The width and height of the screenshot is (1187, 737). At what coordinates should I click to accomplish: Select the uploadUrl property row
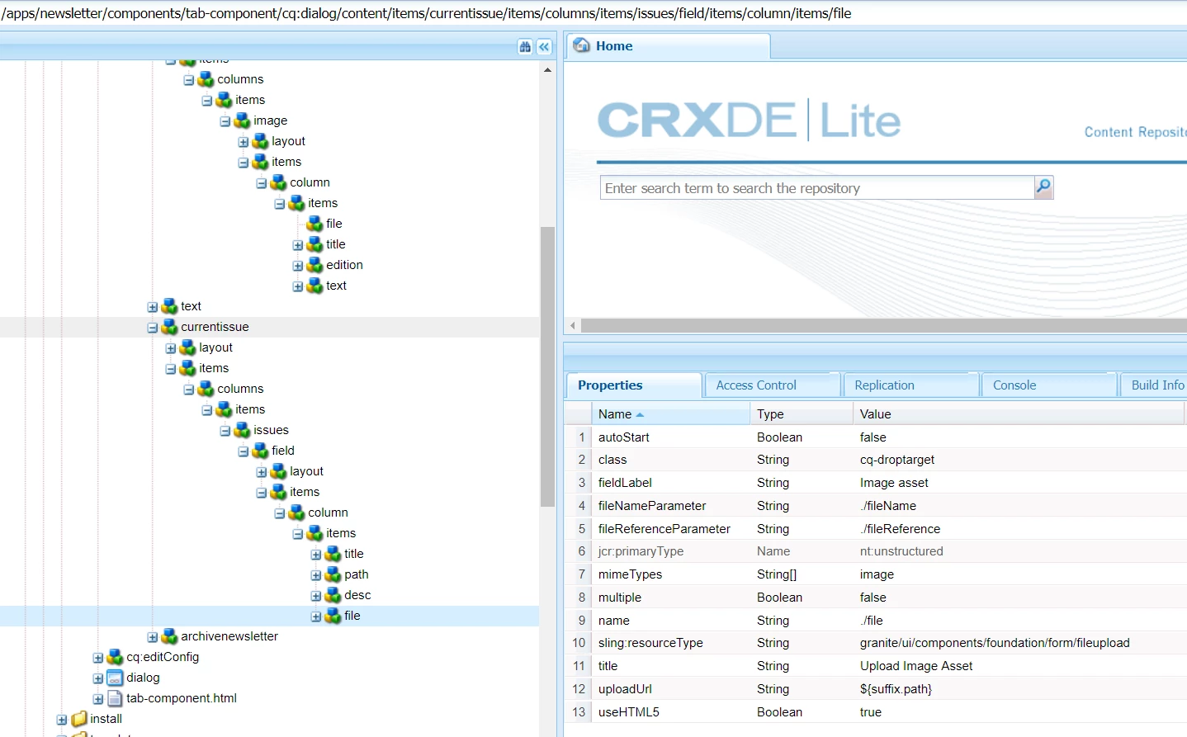[x=876, y=689]
